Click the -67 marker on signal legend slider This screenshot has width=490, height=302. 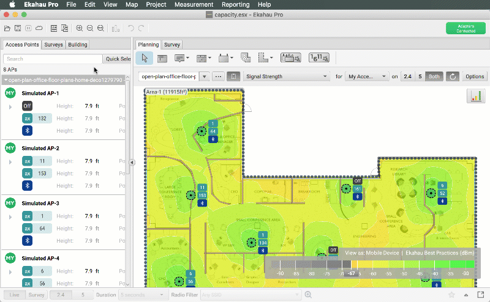pyautogui.click(x=351, y=273)
